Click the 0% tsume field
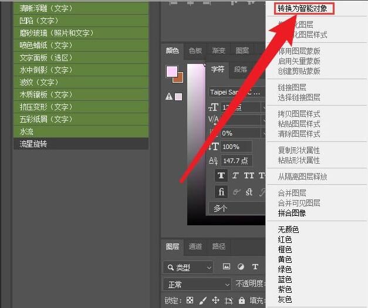 click(240, 133)
